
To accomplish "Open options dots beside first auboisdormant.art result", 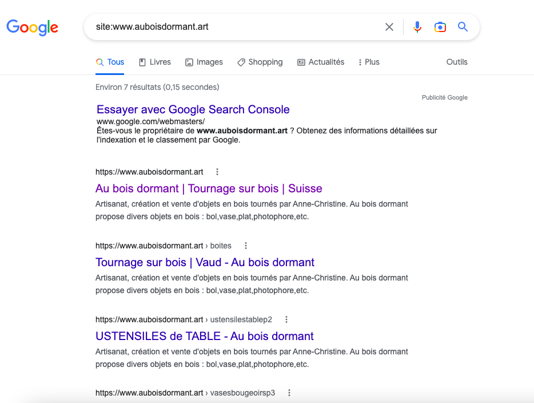I will pyautogui.click(x=217, y=172).
